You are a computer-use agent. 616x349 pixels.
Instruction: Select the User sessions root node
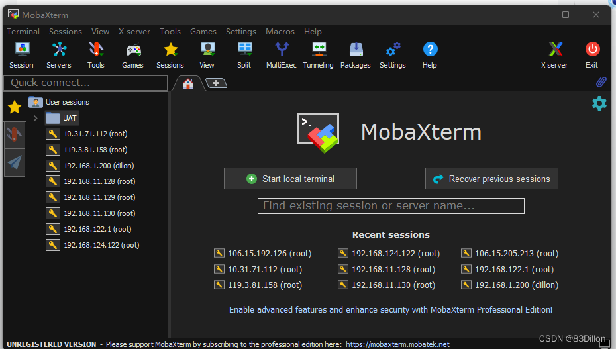59,102
